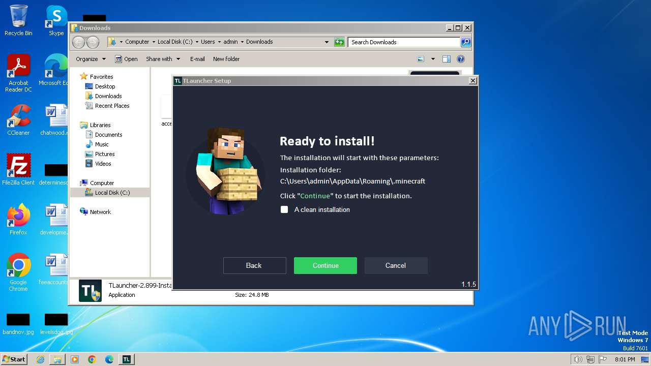
Task: Select the chatwood Word document icon
Action: (55, 120)
